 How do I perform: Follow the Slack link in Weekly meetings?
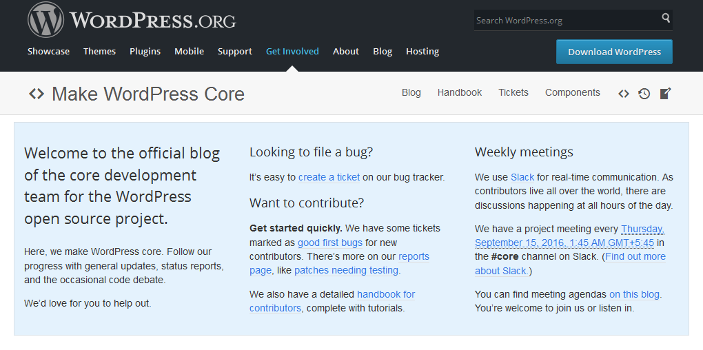pyautogui.click(x=522, y=177)
